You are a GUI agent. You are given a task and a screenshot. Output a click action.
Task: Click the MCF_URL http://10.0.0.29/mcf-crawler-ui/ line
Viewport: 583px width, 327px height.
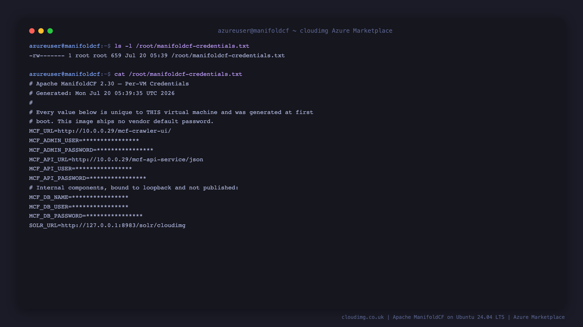tap(100, 131)
